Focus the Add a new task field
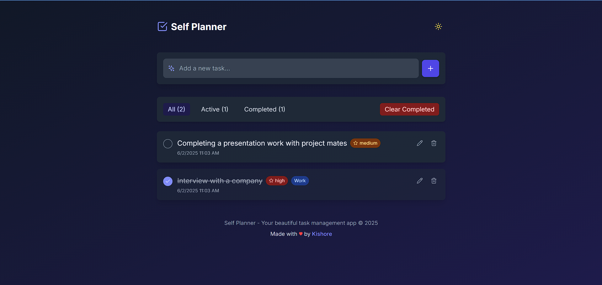The image size is (602, 285). point(282,68)
